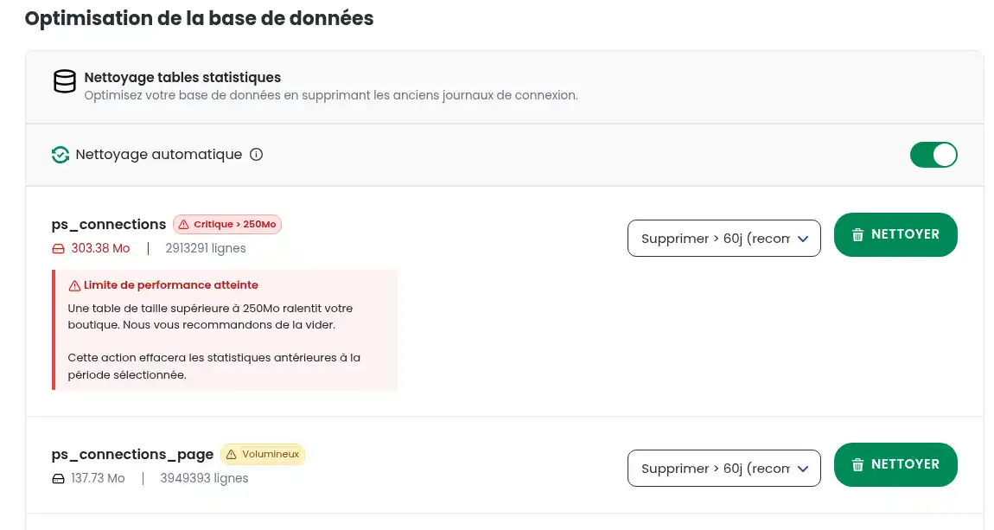Click the Critique > 250Mo badge

[x=227, y=225]
